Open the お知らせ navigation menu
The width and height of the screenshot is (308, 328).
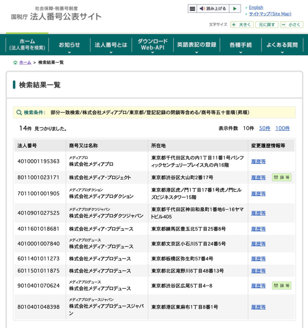[x=69, y=45]
